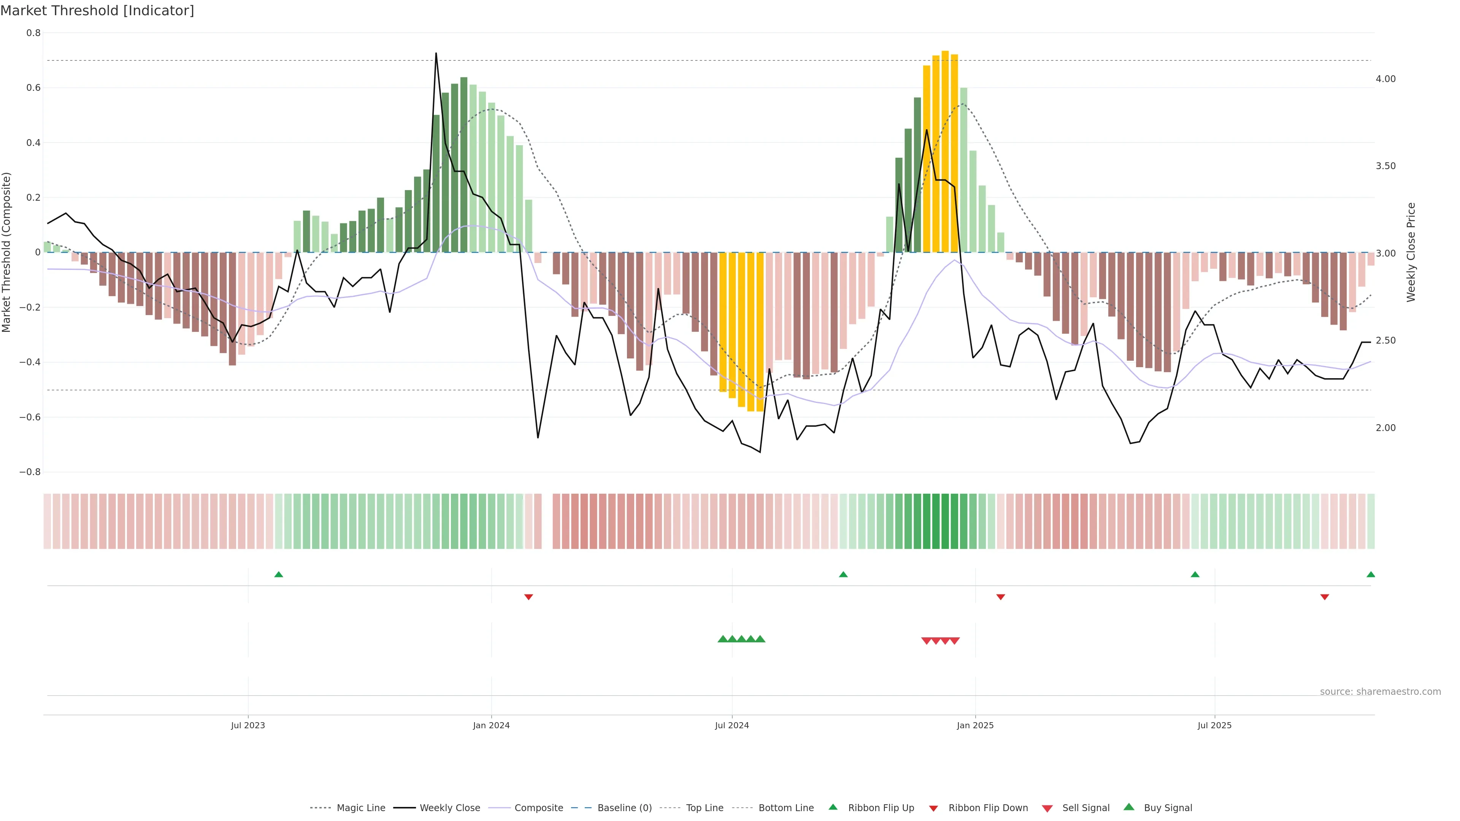Click the Jul 2024 x-axis label

[x=732, y=725]
